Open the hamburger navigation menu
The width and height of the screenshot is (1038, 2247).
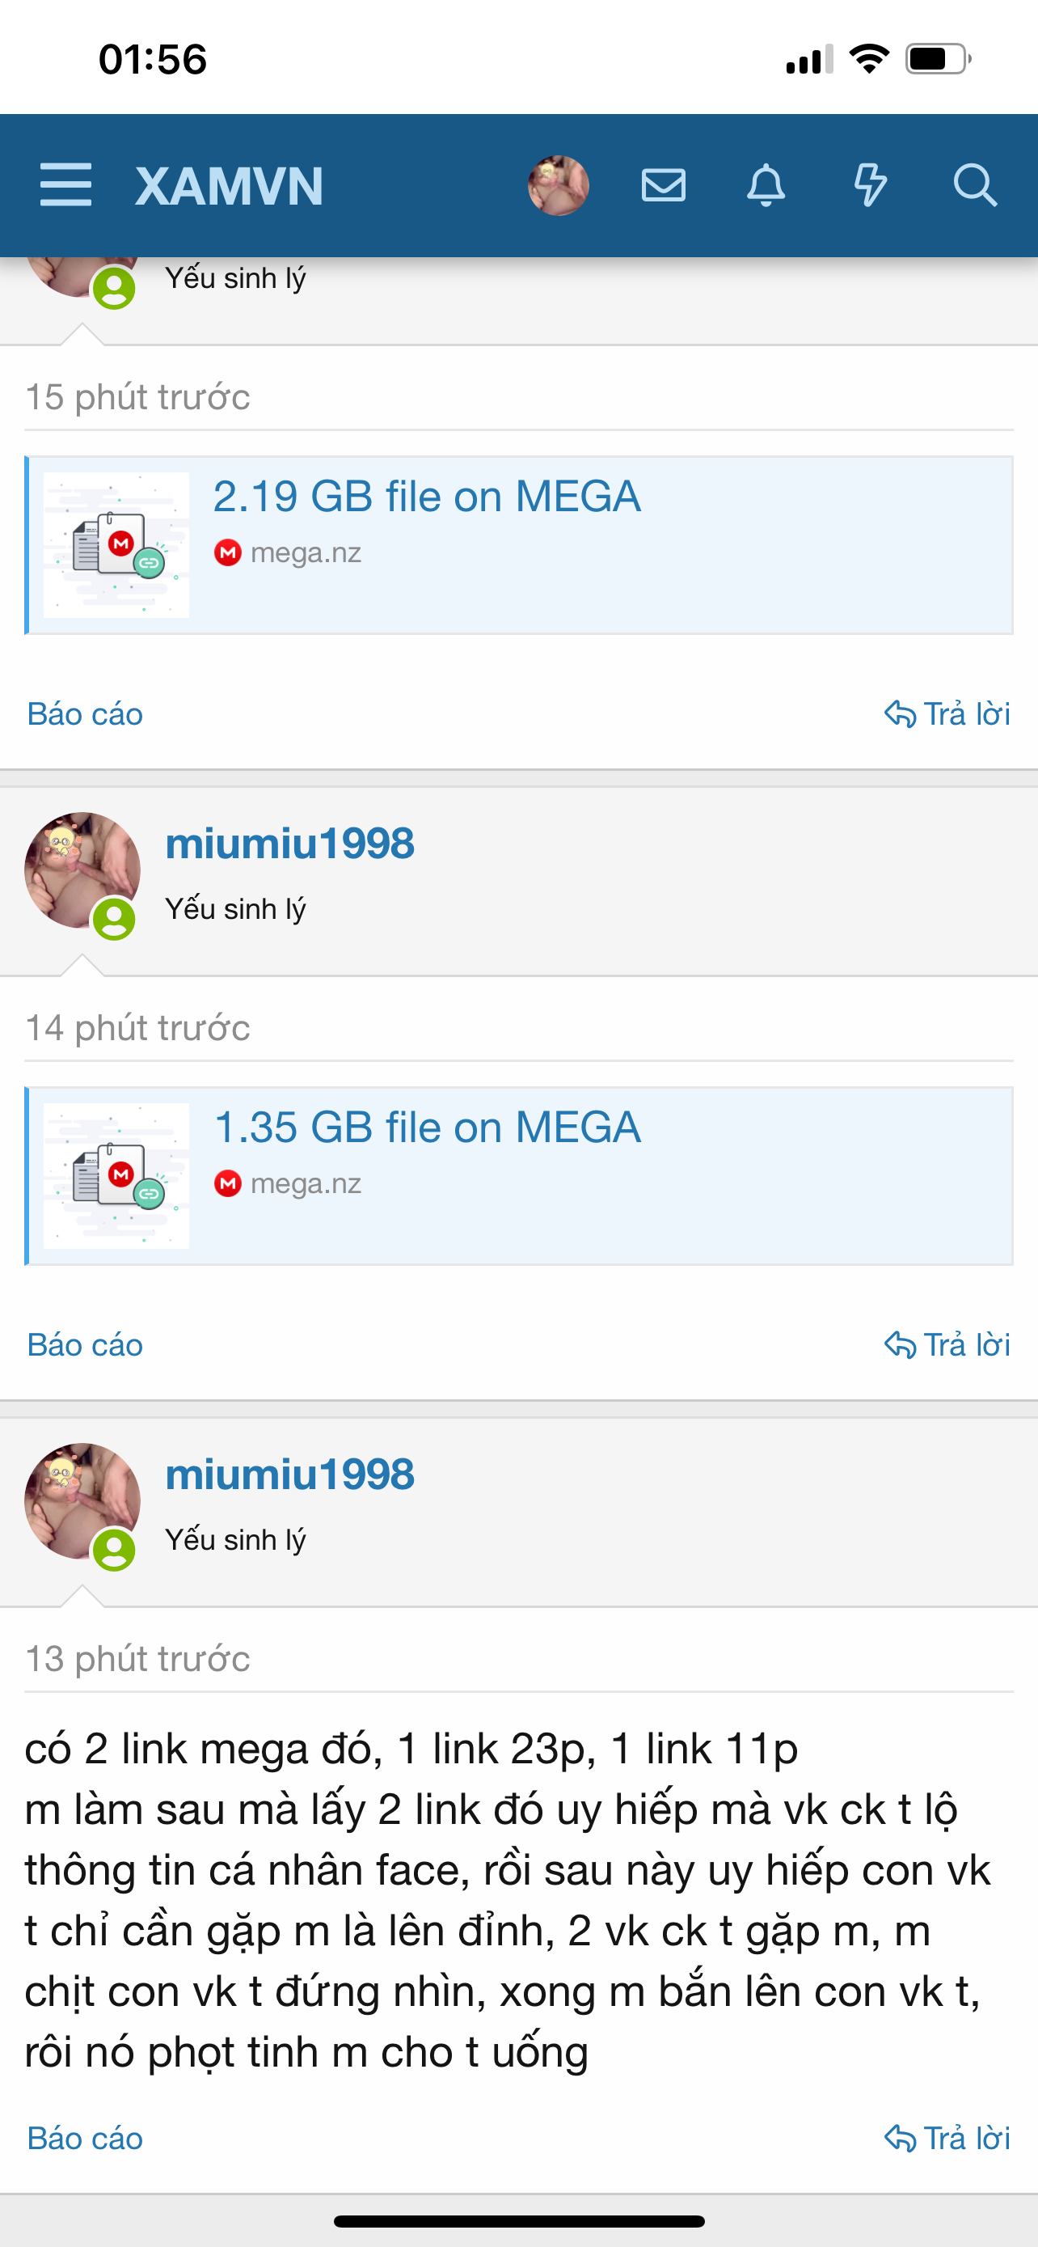point(65,185)
